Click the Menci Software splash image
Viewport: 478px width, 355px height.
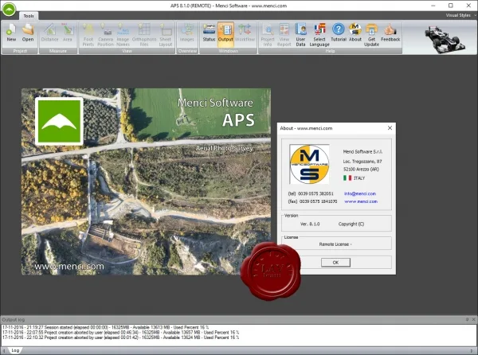pos(146,181)
